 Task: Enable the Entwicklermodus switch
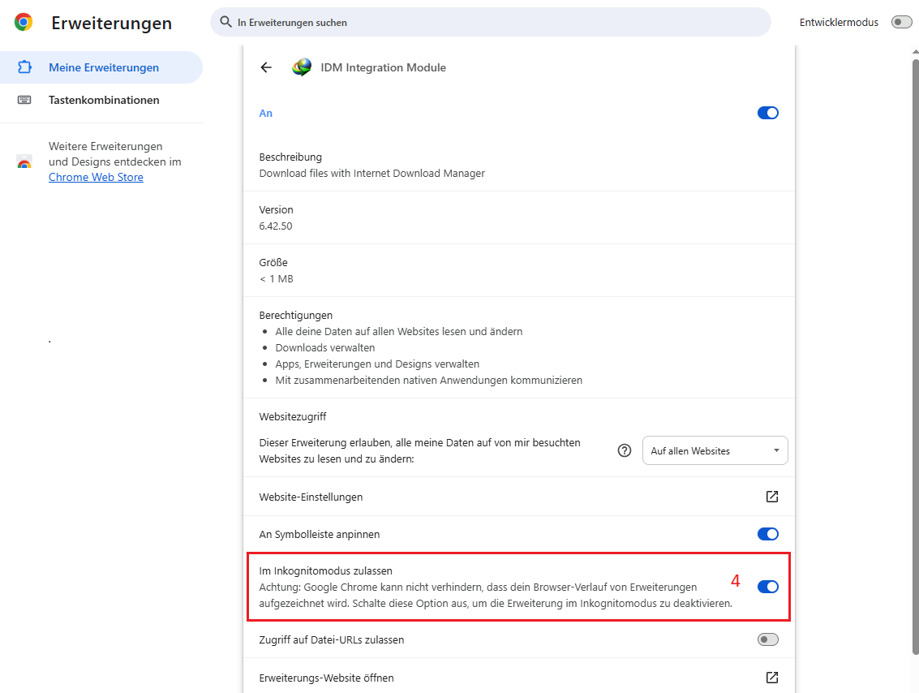tap(901, 22)
